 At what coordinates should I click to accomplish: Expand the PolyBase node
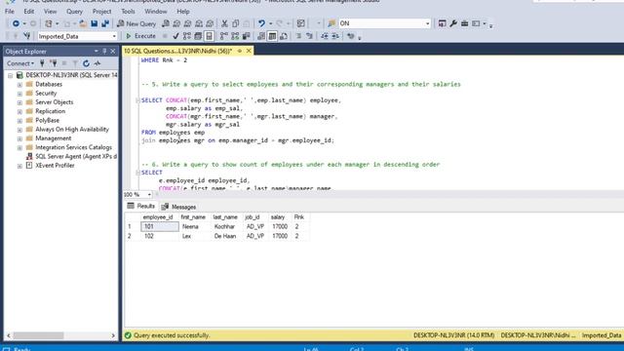click(19, 121)
